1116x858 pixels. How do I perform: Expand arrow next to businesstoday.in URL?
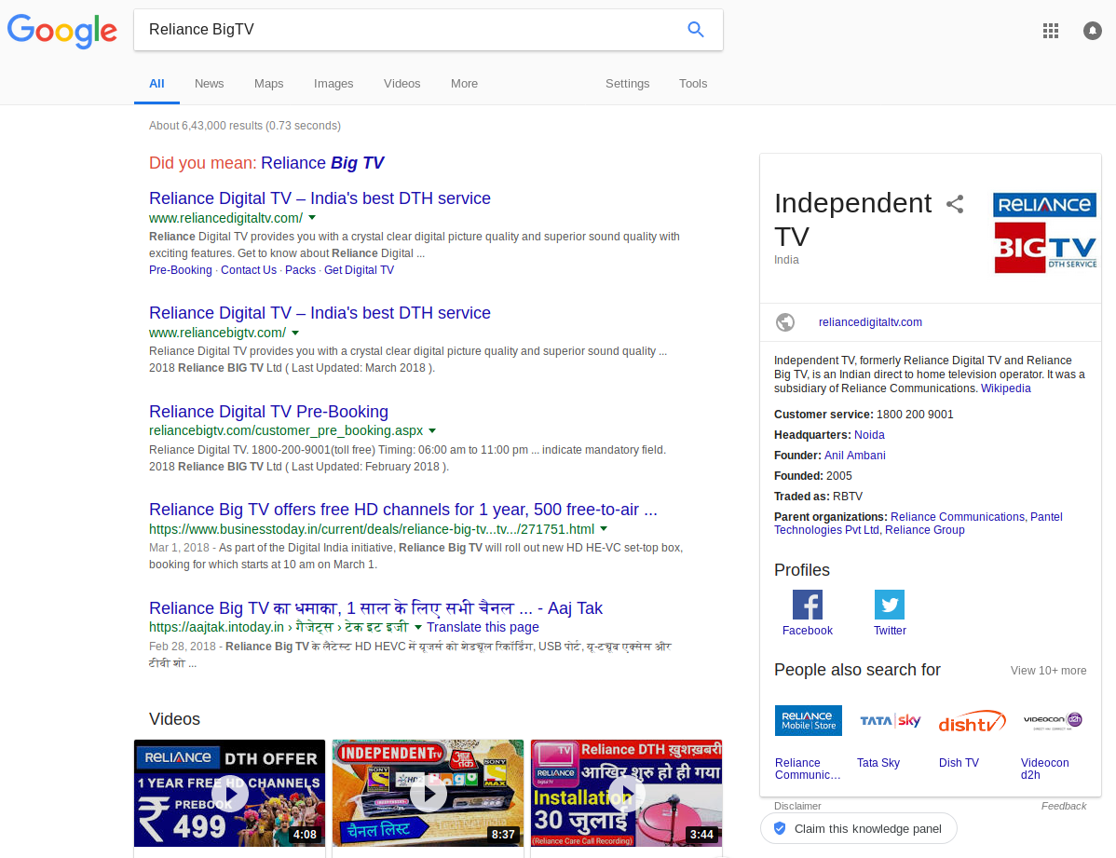tap(604, 529)
